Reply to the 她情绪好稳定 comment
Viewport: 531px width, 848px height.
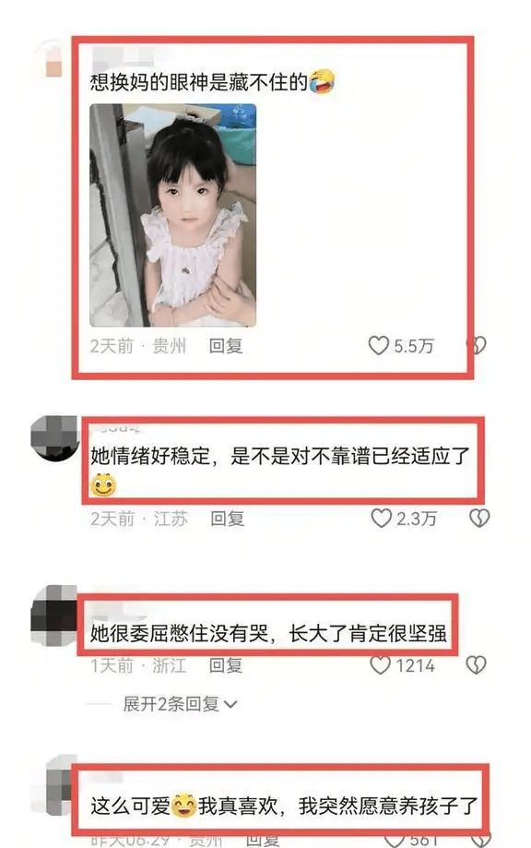pos(228,518)
